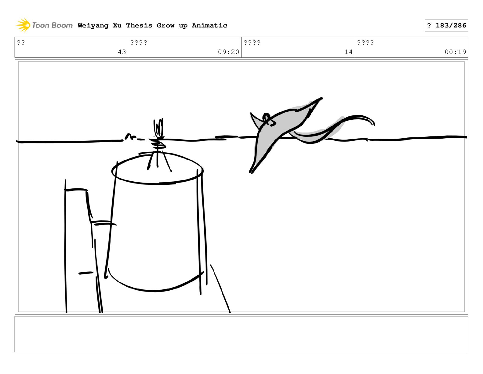Click the scene number value '43'
Screen dimensions: 483x374
[x=122, y=52]
